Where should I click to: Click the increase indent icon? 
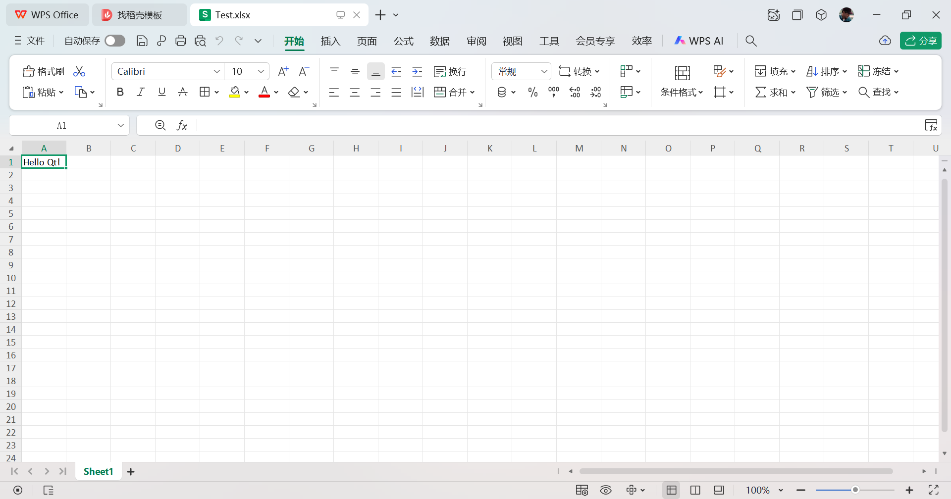[x=418, y=71]
